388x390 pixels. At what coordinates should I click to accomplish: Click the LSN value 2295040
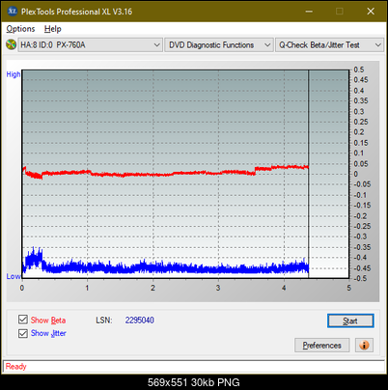pyautogui.click(x=140, y=320)
